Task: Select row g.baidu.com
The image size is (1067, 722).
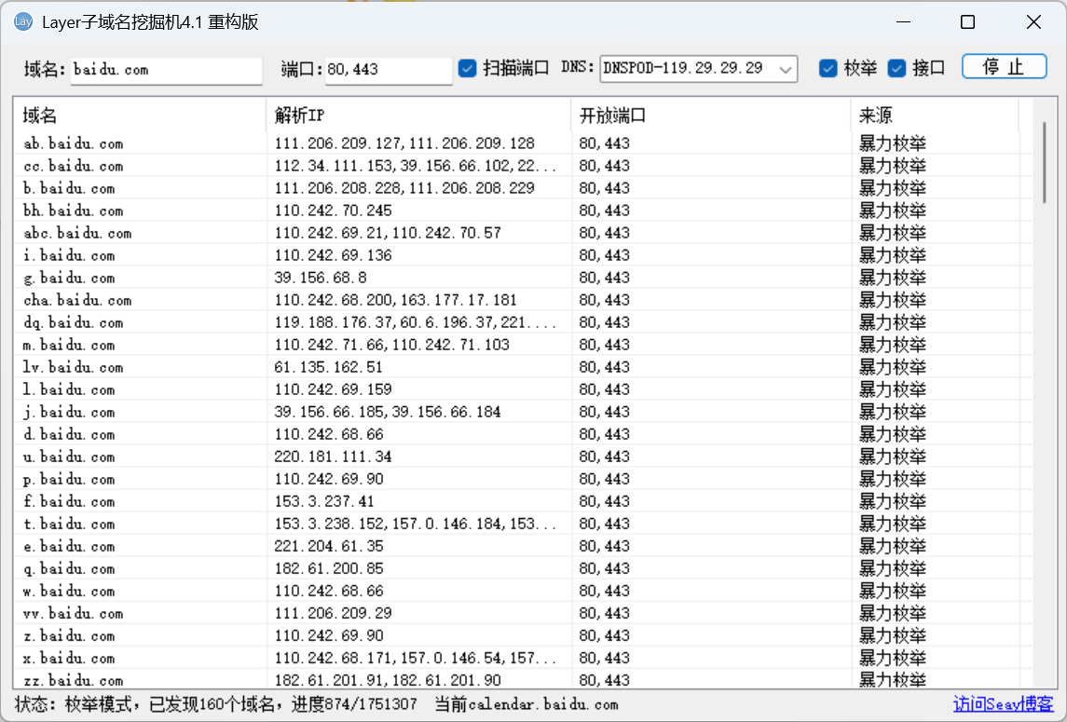Action: point(523,277)
